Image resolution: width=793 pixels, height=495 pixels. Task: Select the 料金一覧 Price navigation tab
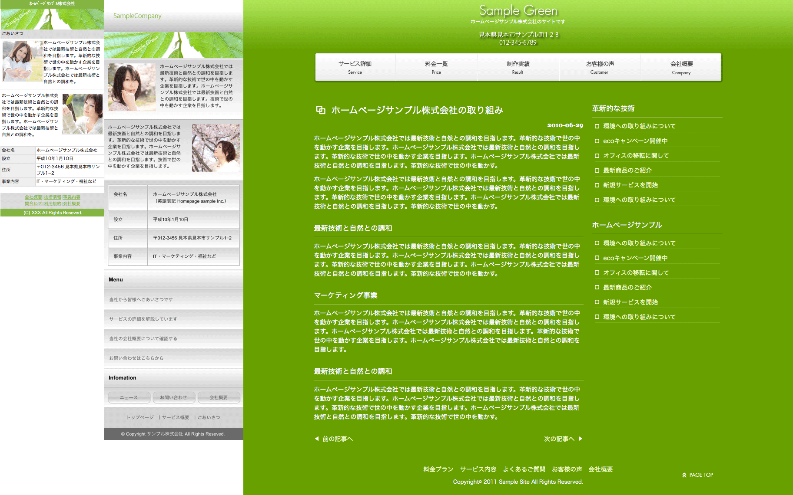coord(436,67)
